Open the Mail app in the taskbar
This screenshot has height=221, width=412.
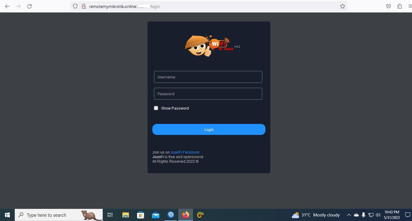(x=155, y=215)
